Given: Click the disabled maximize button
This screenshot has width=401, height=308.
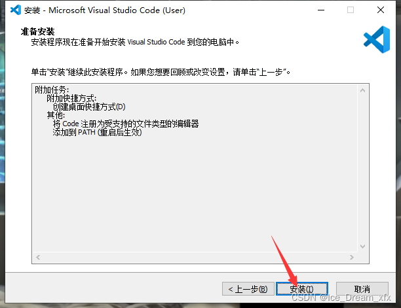Looking at the screenshot, I should 351,10.
